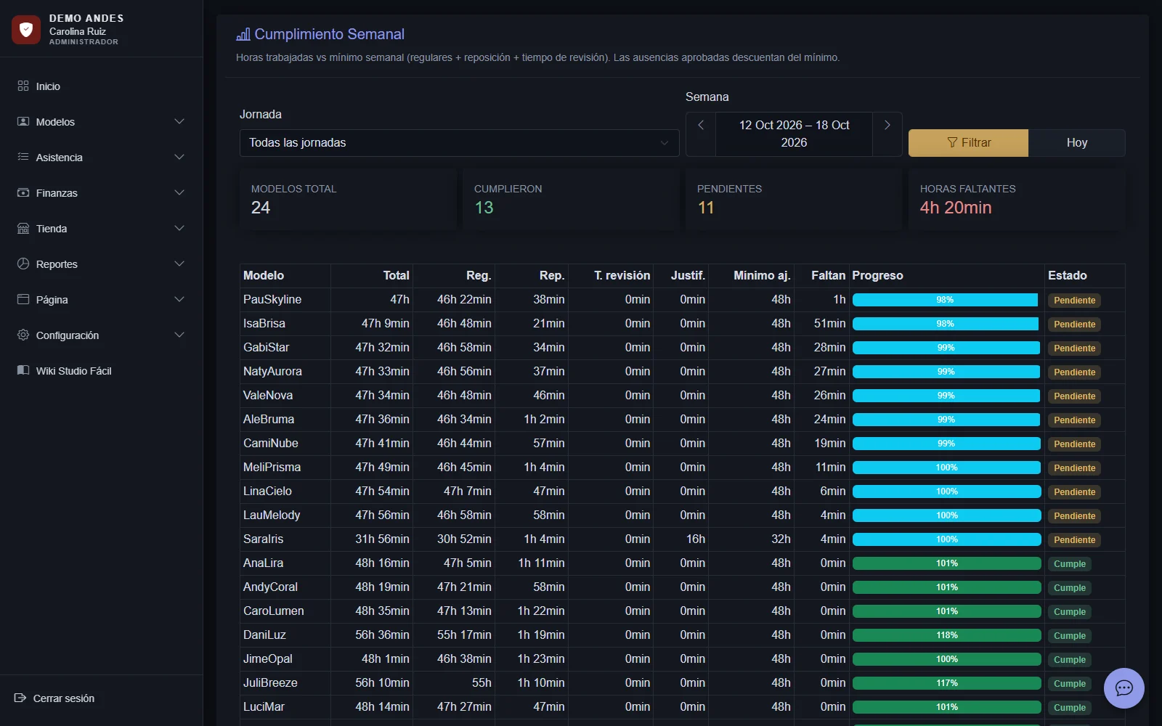Click the Modelos sidebar icon
The width and height of the screenshot is (1162, 726).
(x=23, y=121)
